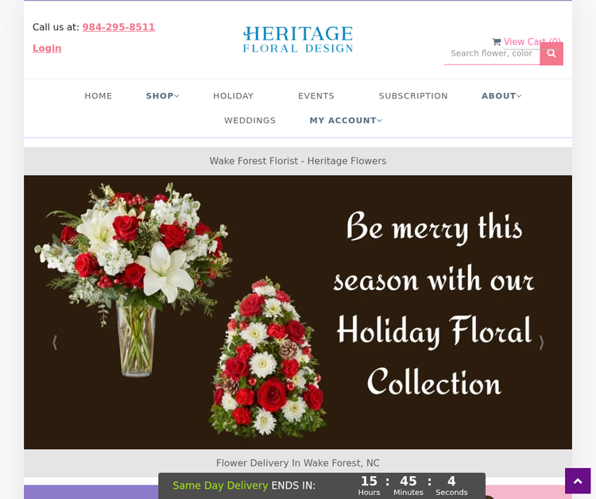Expand the Shop dropdown menu

162,96
